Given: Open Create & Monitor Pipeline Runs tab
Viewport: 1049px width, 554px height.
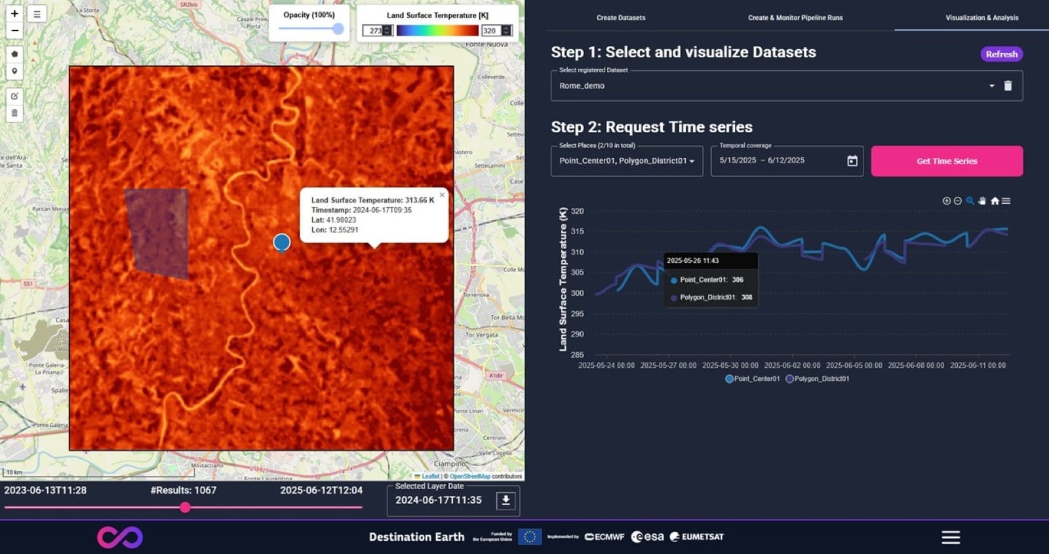Looking at the screenshot, I should (795, 18).
